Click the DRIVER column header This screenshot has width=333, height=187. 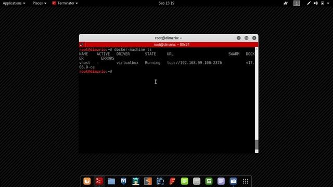(x=123, y=54)
